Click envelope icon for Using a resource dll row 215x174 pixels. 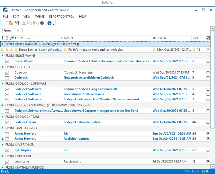click(7, 89)
